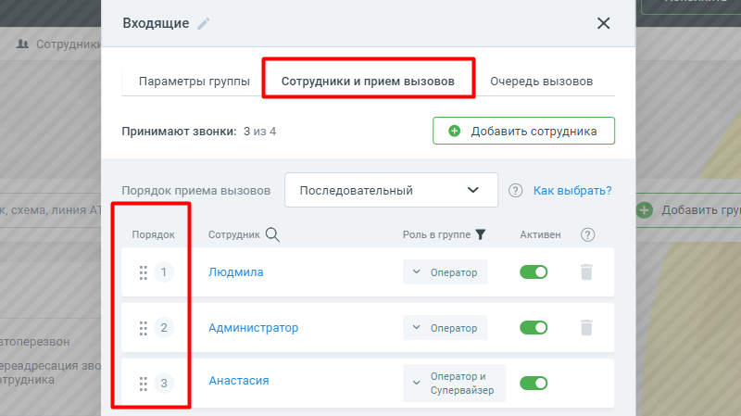Viewport: 741px width, 416px height.
Task: Click the Сотрудники item in the background page
Action: pyautogui.click(x=59, y=44)
